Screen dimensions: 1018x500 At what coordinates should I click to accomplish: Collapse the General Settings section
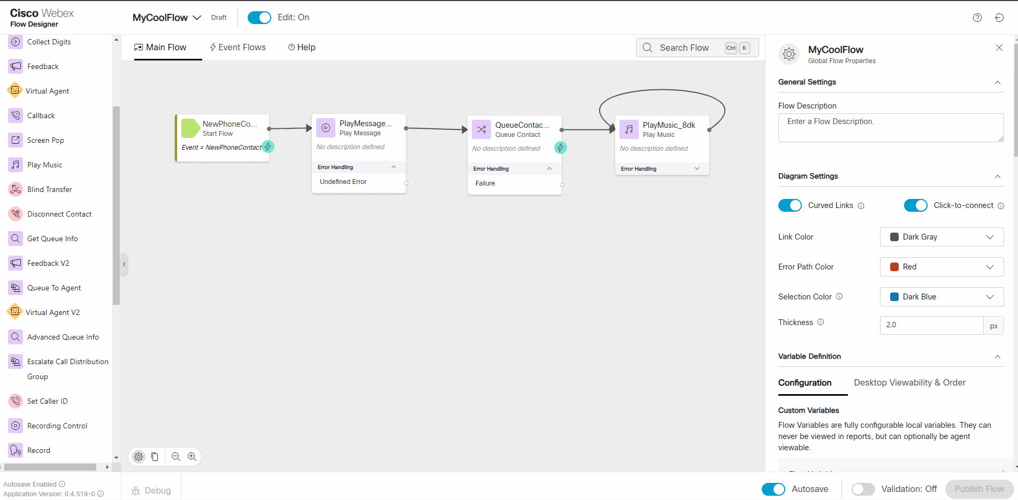point(997,82)
